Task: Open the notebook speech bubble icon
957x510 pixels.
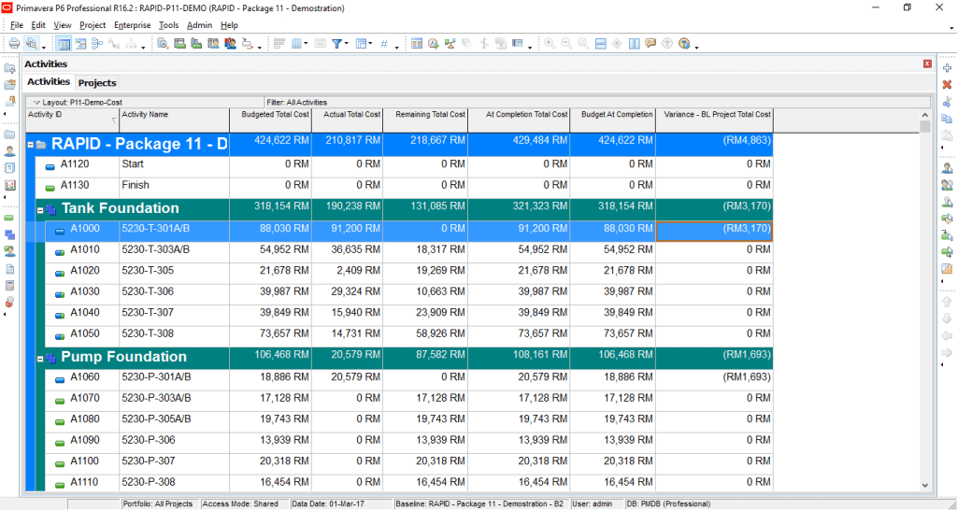Action: pos(650,43)
